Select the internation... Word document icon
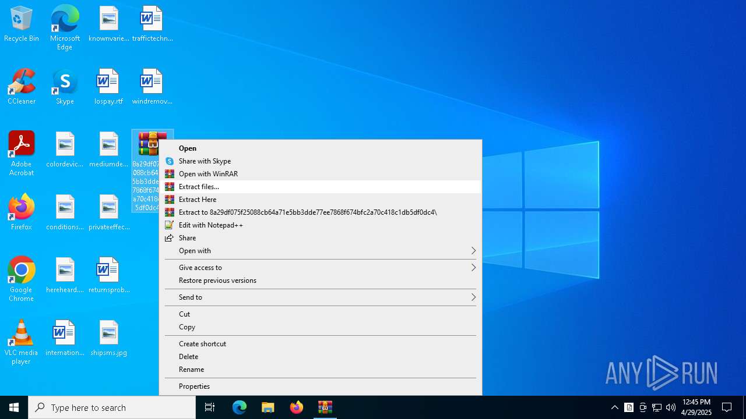The image size is (746, 419). coord(65,339)
